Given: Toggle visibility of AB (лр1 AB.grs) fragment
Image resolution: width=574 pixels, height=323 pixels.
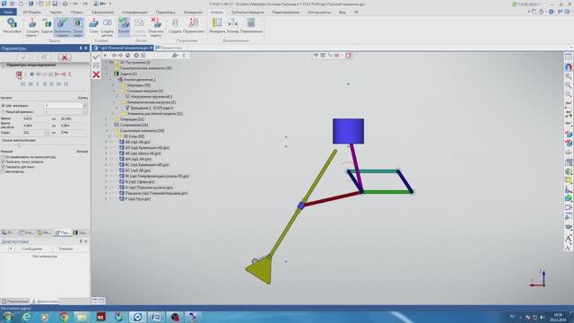Looking at the screenshot, I should (112, 142).
